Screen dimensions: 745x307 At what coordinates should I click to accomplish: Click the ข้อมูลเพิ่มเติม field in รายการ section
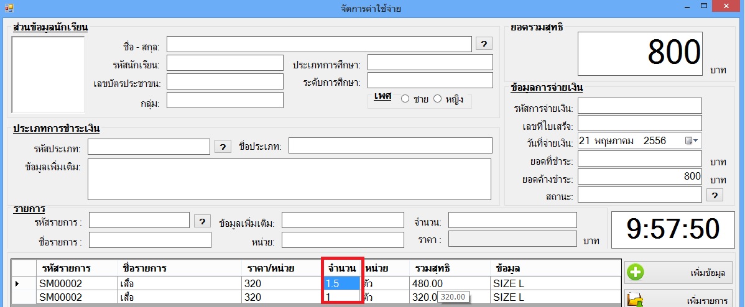(343, 220)
